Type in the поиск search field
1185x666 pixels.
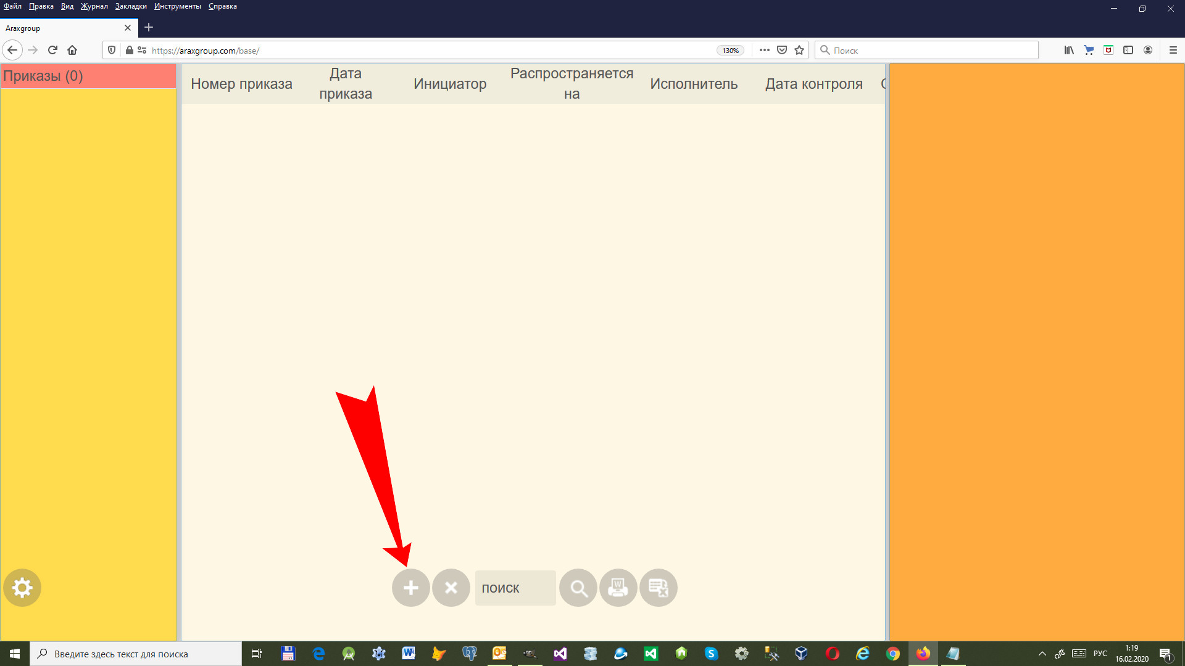[515, 588]
